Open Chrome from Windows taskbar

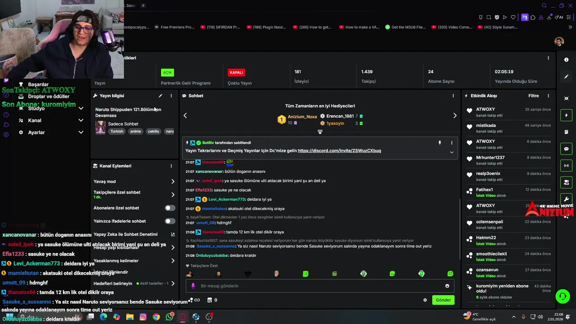[156, 317]
